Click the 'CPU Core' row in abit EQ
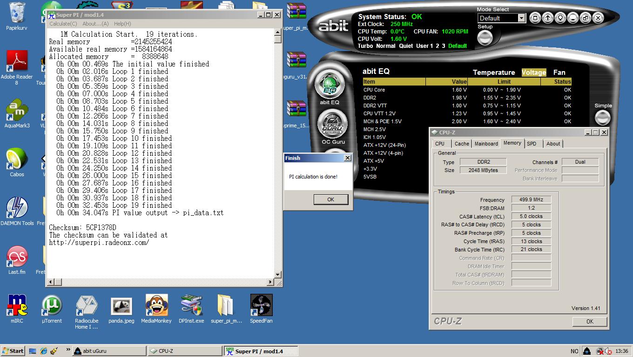The width and height of the screenshot is (633, 357). coord(467,90)
